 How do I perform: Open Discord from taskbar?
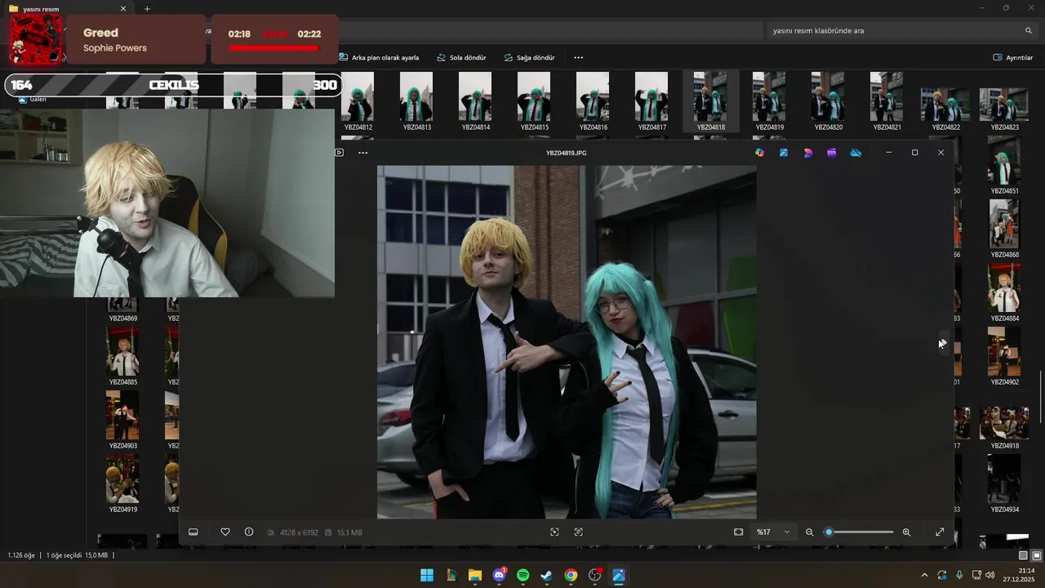[499, 575]
